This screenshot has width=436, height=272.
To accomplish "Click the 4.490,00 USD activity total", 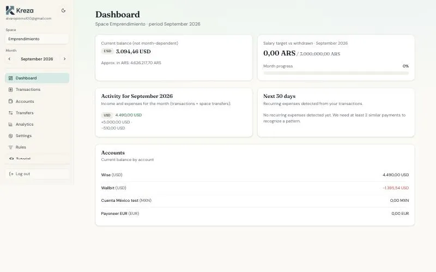I will click(129, 115).
